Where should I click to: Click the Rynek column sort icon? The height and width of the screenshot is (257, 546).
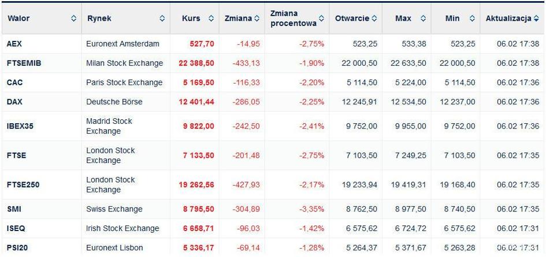tap(162, 19)
